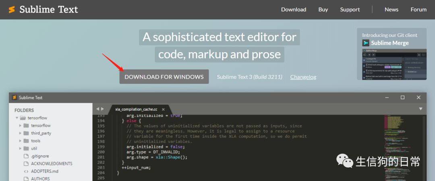Click the Sublime Merge screenshot thumbnail
Image resolution: width=435 pixels, height=181 pixels.
(394, 64)
